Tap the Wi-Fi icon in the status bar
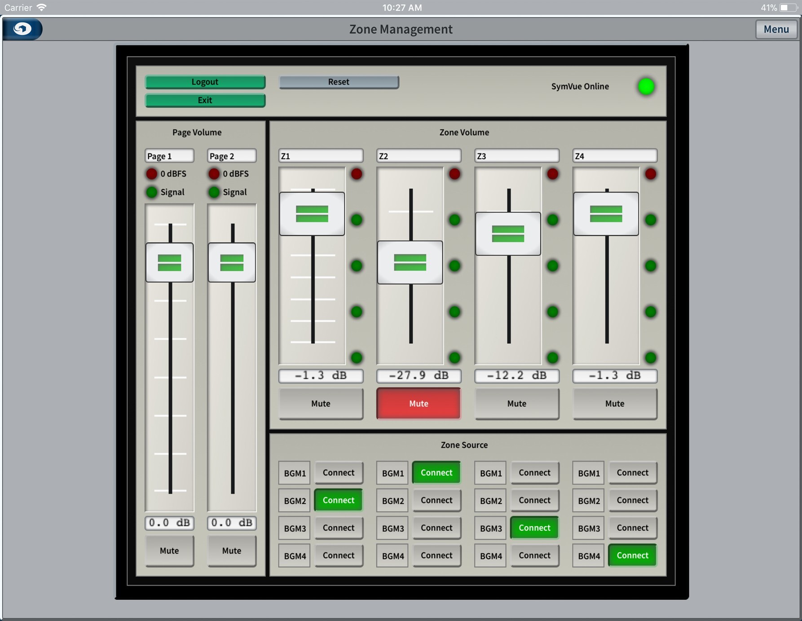Viewport: 802px width, 621px height. (42, 8)
